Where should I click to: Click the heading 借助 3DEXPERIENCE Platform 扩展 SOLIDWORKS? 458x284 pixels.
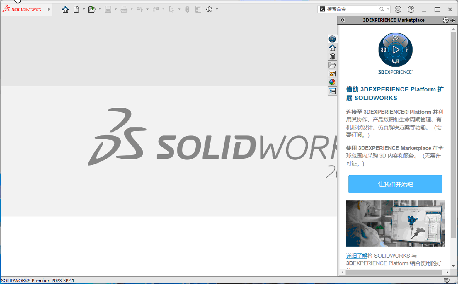click(x=395, y=93)
